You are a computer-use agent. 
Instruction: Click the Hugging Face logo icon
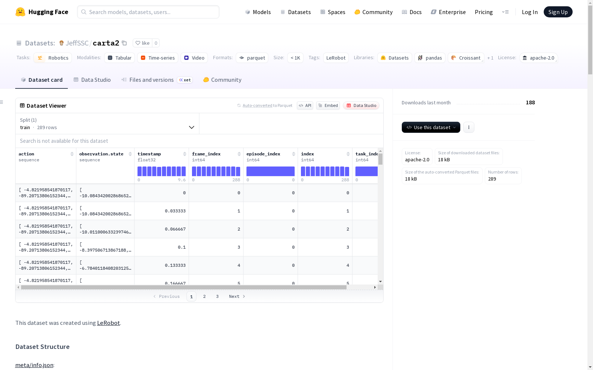click(20, 12)
